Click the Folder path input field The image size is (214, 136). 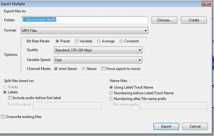pos(85,20)
